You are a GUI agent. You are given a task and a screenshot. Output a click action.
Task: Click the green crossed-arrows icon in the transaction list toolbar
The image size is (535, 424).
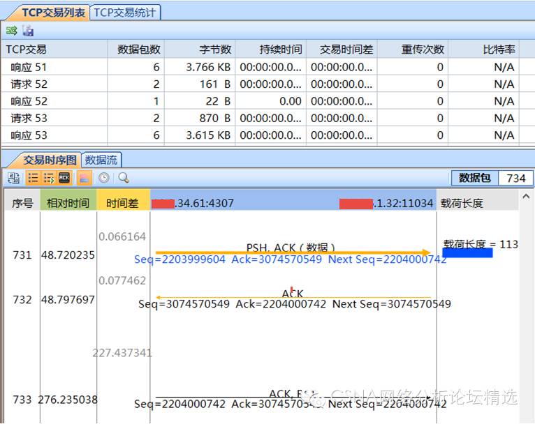(x=12, y=31)
